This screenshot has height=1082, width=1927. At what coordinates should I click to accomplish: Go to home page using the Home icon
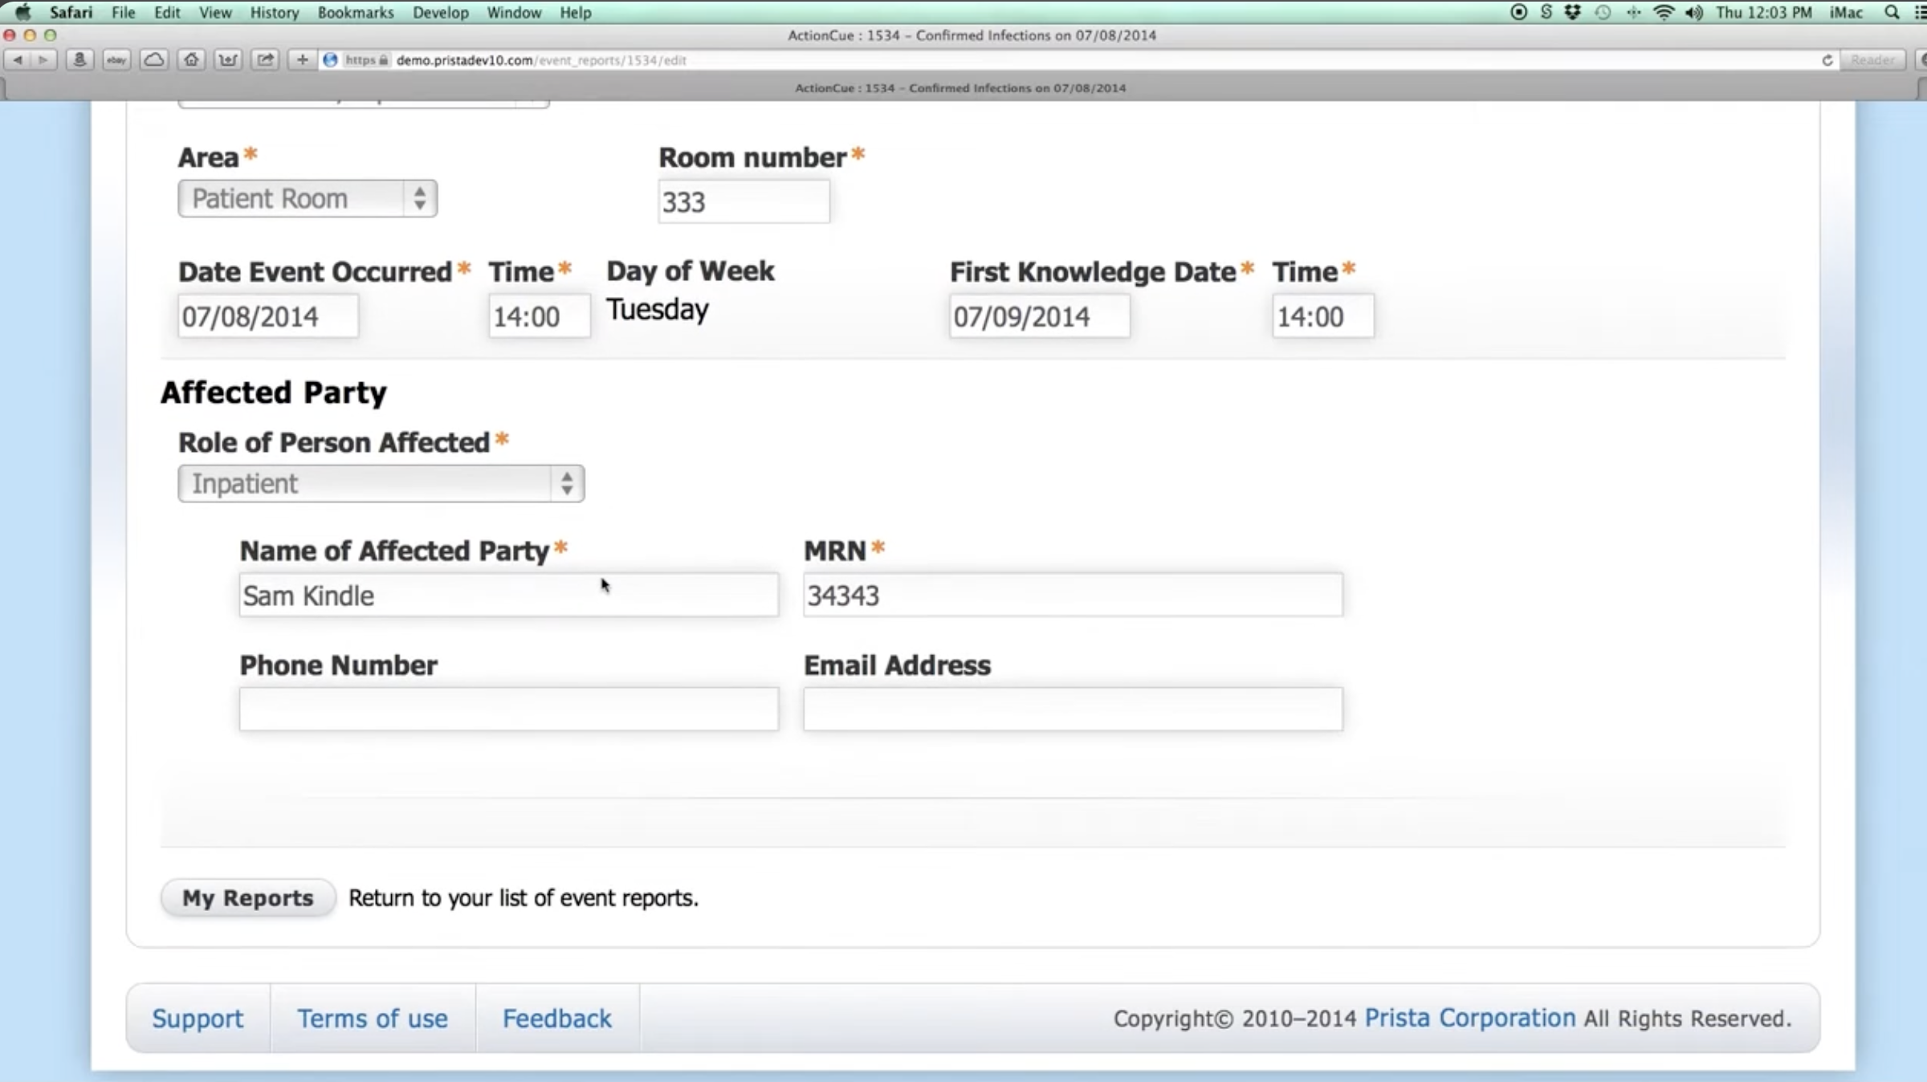[191, 59]
